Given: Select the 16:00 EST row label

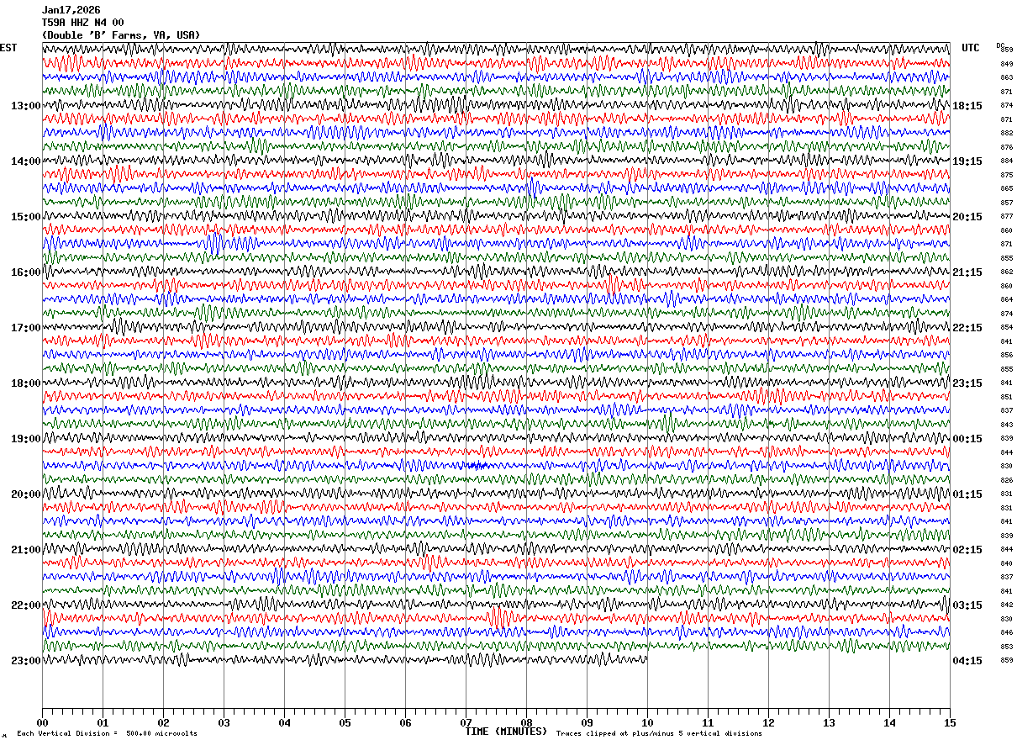Looking at the screenshot, I should coord(25,272).
